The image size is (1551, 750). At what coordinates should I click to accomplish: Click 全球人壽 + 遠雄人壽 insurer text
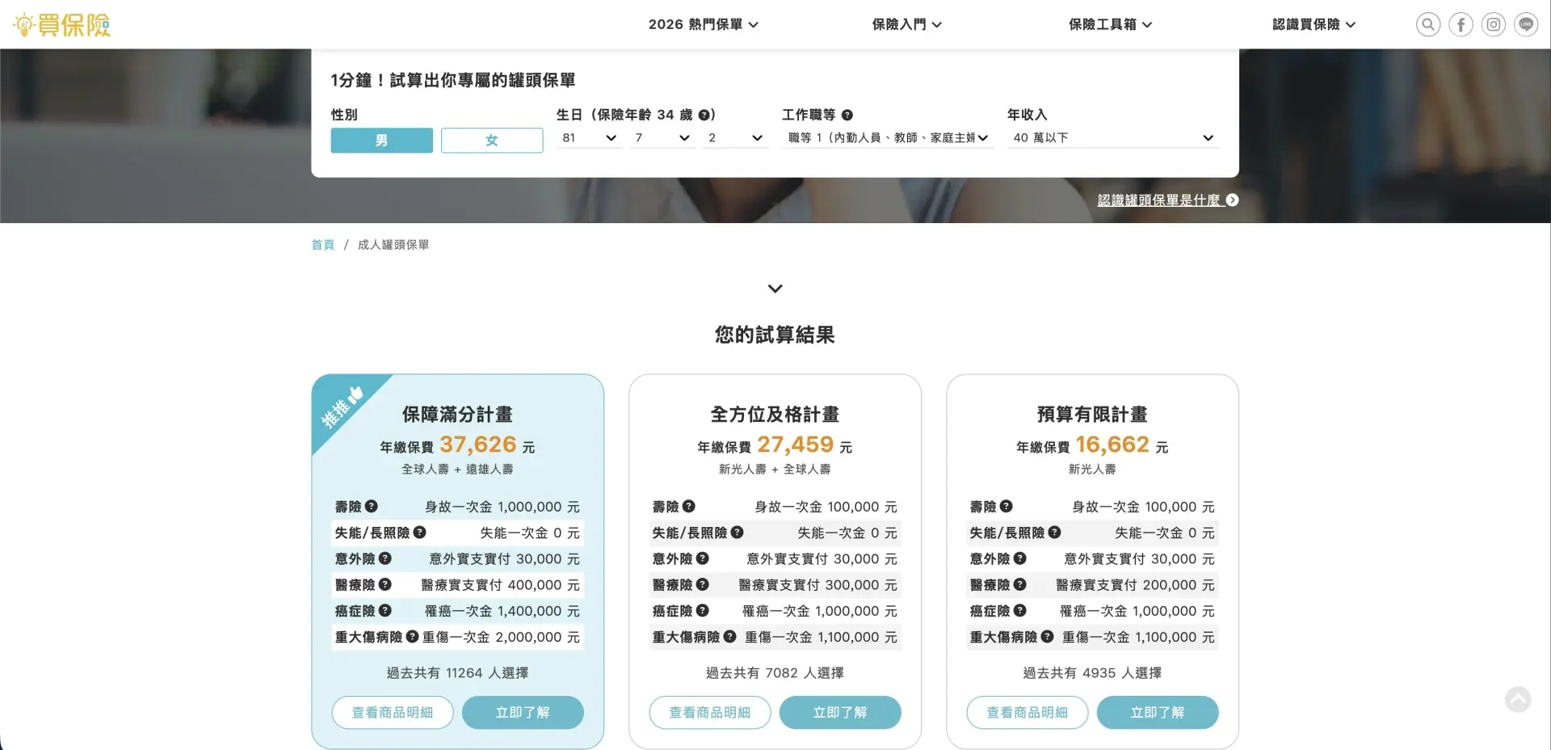(457, 469)
